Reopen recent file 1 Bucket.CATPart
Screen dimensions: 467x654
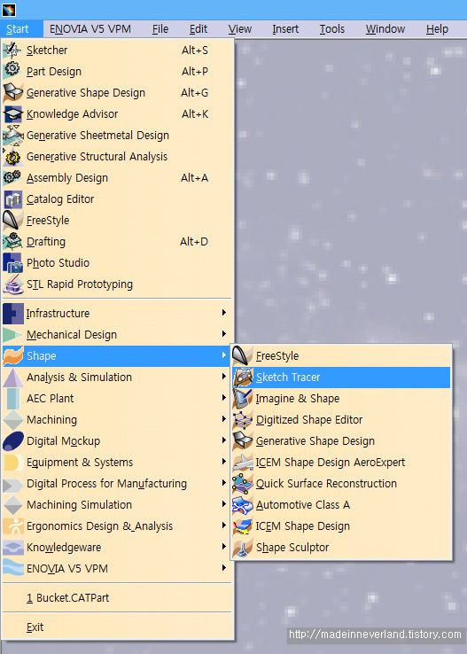click(x=117, y=597)
